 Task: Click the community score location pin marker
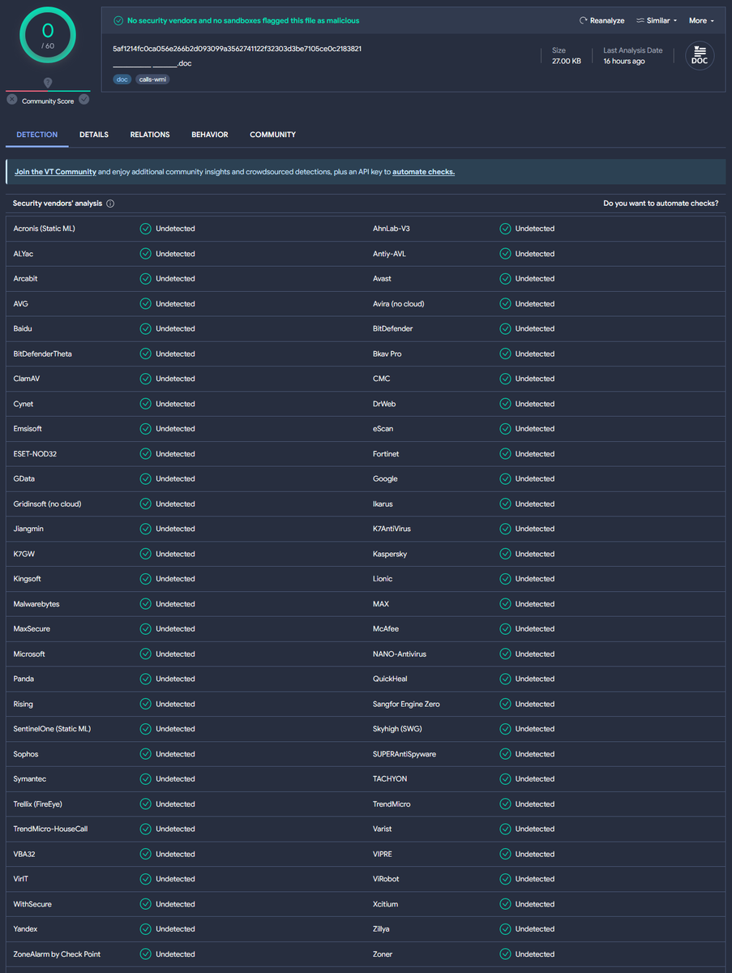click(x=48, y=83)
